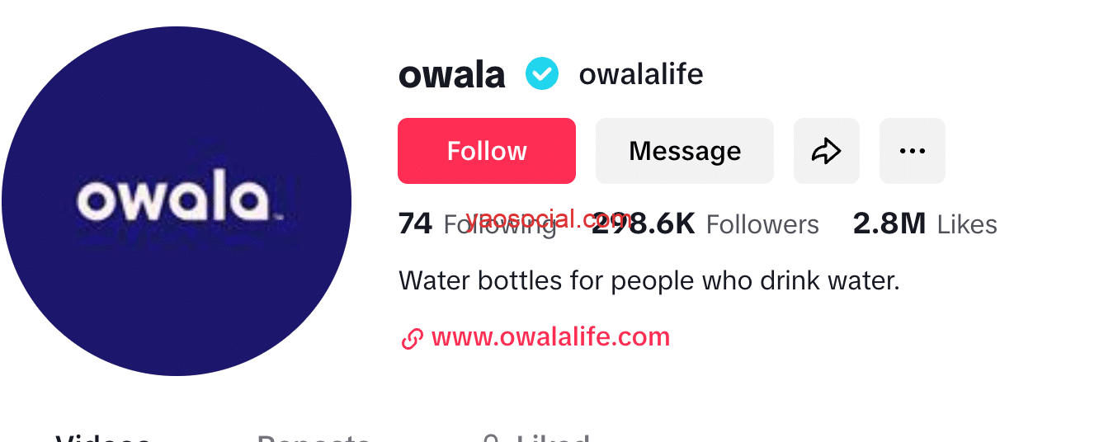Viewport: 1099px width, 442px height.
Task: Switch to the Videos tab
Action: point(103,437)
